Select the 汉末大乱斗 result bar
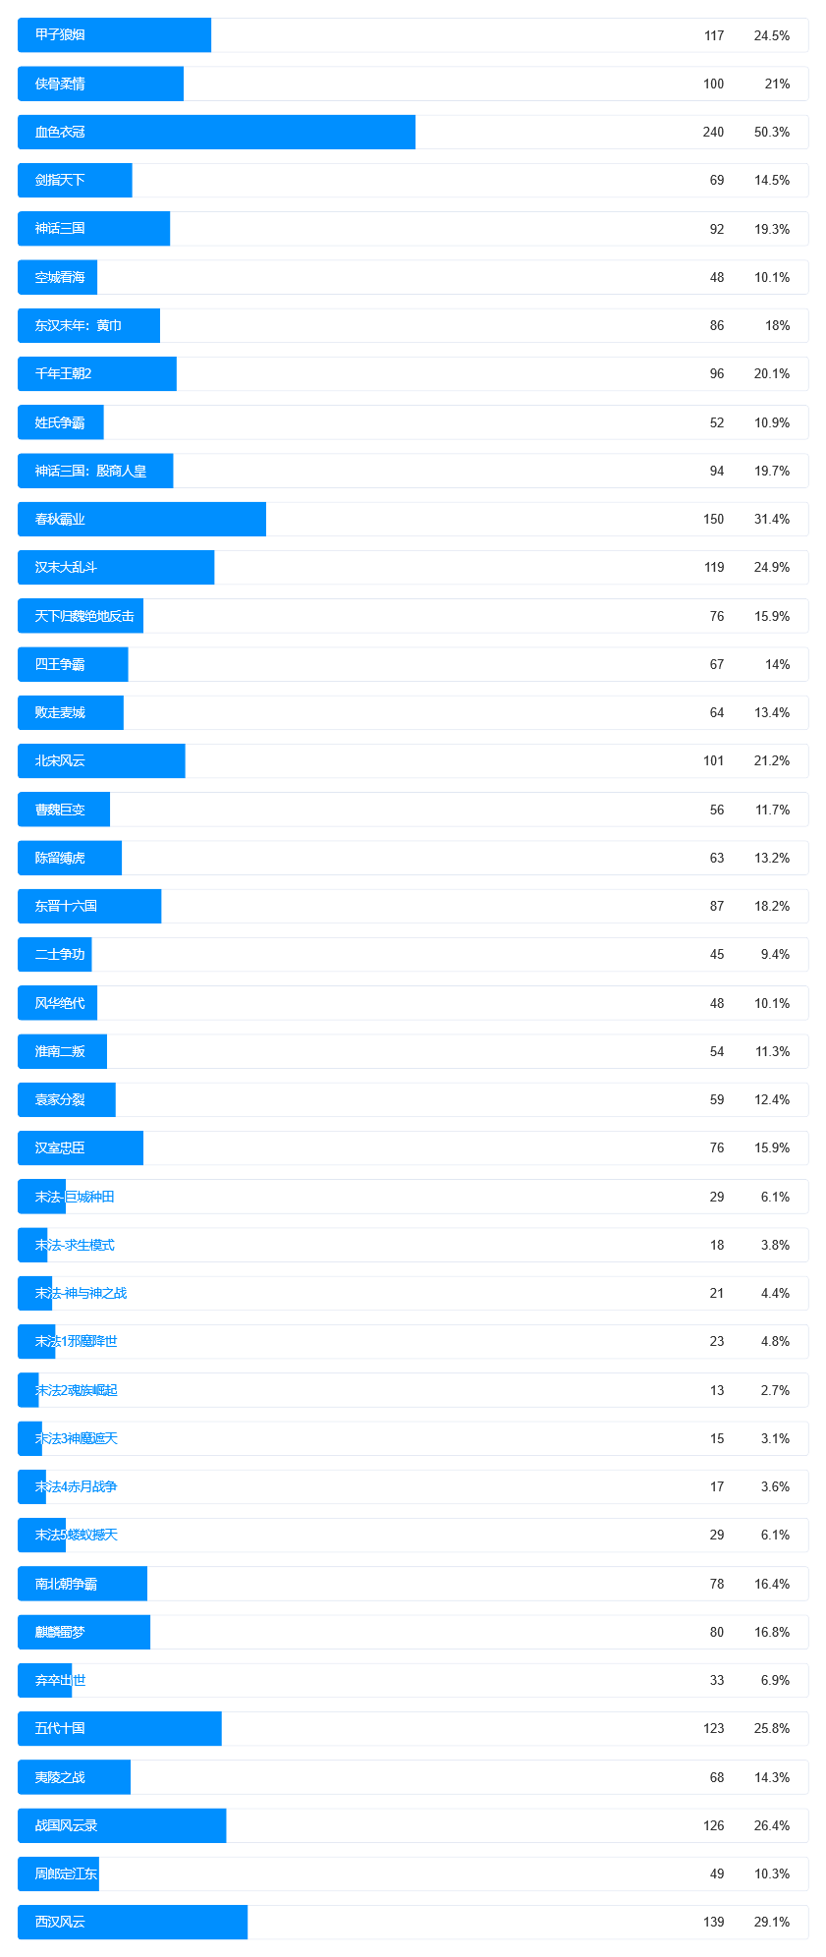The height and width of the screenshot is (1957, 826). point(116,568)
